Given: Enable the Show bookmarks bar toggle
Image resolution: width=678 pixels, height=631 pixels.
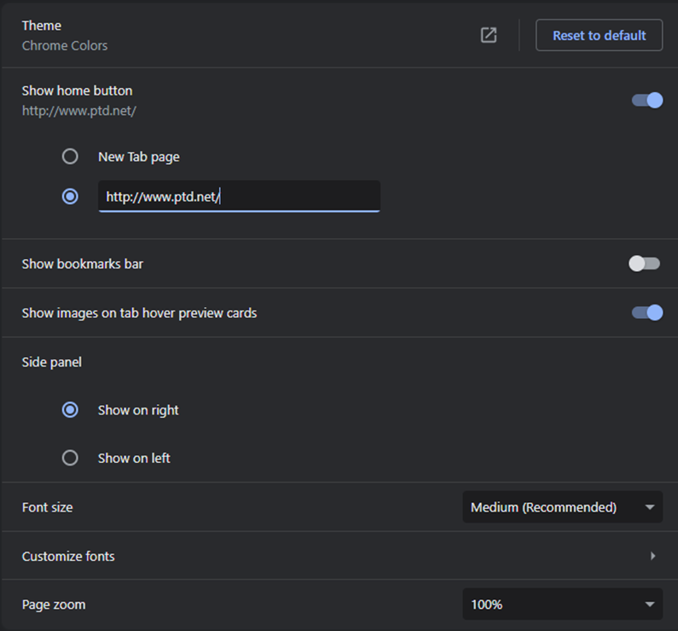Looking at the screenshot, I should (x=644, y=263).
